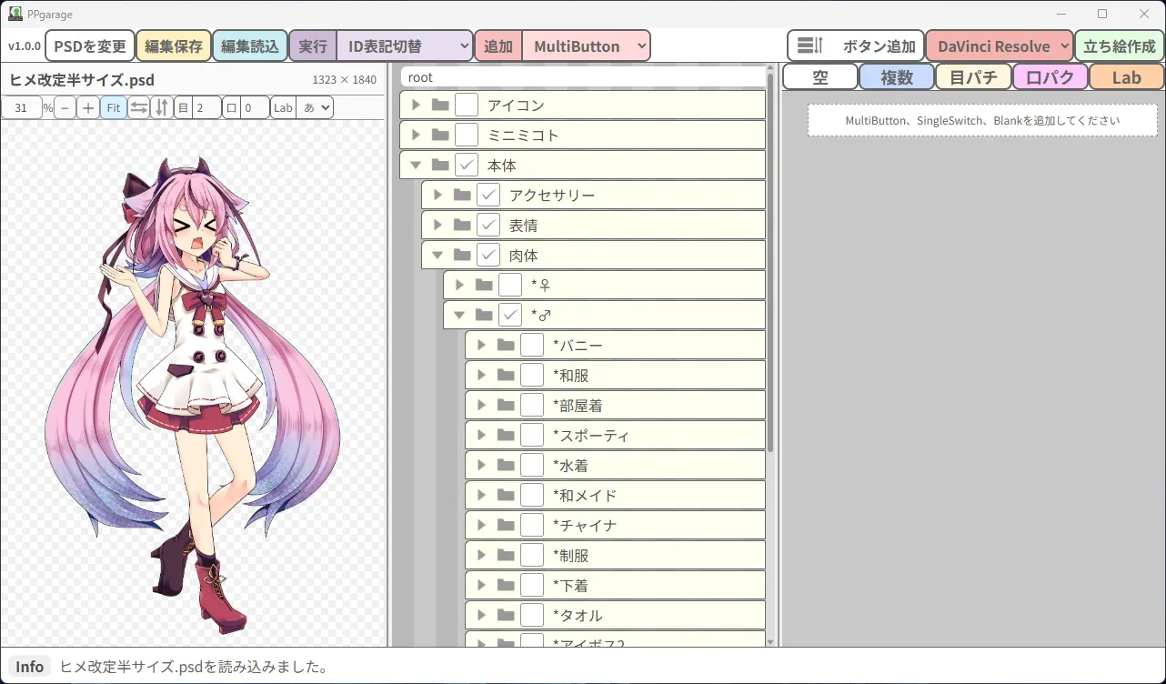Select the 空 tab
The height and width of the screenshot is (684, 1166).
coord(820,77)
